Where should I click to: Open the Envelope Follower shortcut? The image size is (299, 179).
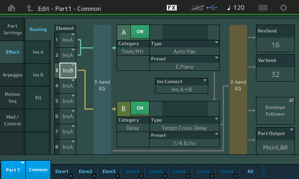pyautogui.click(x=275, y=110)
